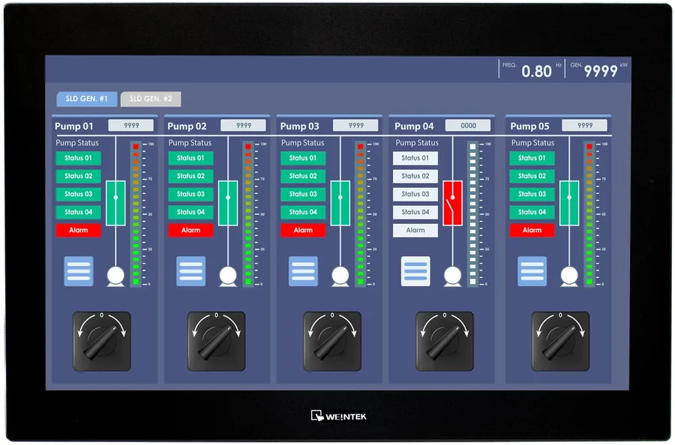Screen dimensions: 675x445
Task: Click the GEN. 9999 kW readout
Action: [598, 70]
